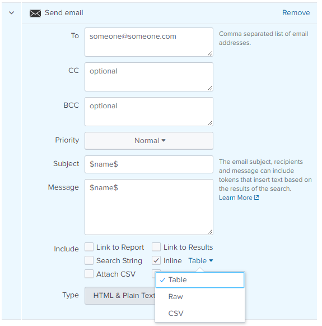Open the HTML & Plain Text type dropdown
This screenshot has height=326, width=322.
tap(120, 296)
